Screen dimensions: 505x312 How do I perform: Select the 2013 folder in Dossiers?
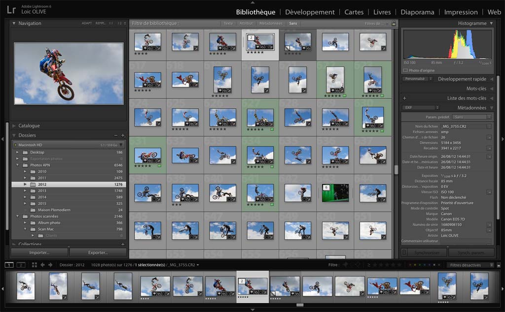[42, 190]
